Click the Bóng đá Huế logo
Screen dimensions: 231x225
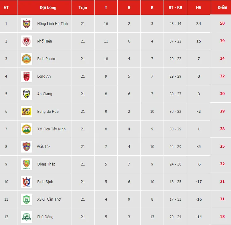click(26, 112)
